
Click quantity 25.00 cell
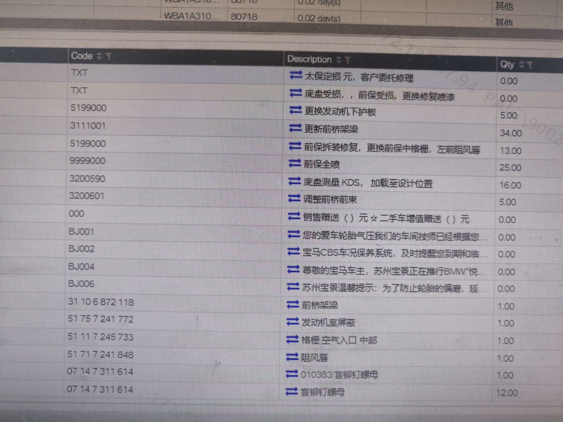(x=510, y=168)
